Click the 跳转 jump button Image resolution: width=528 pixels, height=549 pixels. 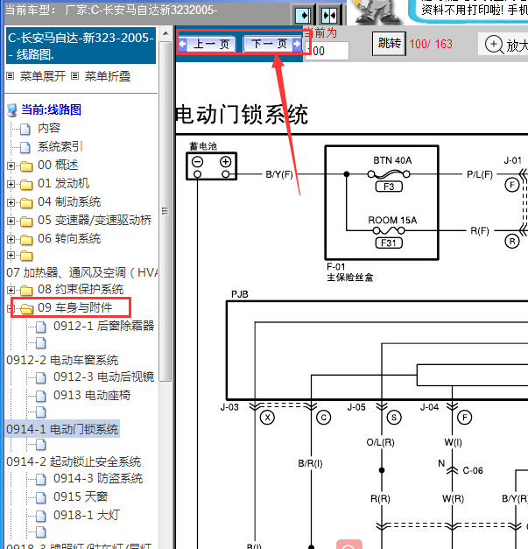(x=389, y=44)
